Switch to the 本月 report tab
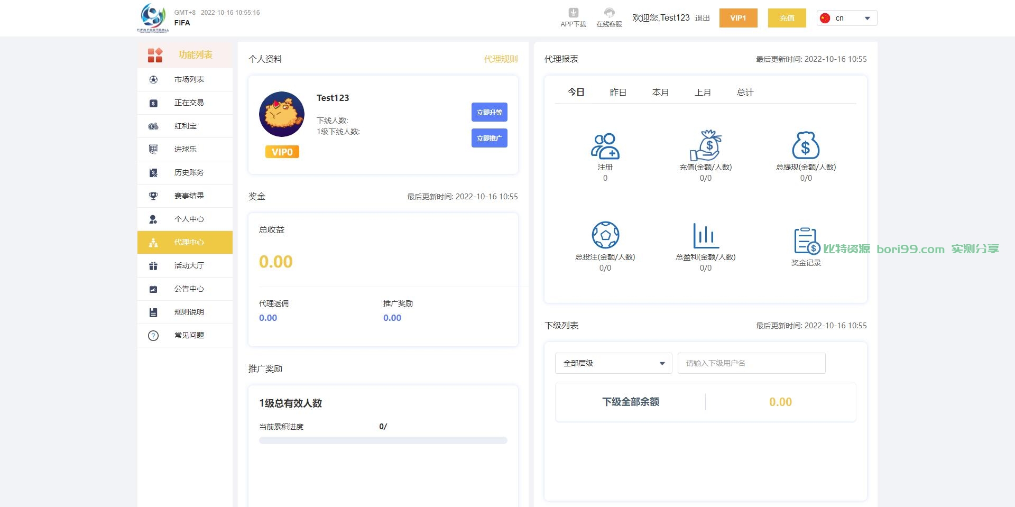This screenshot has height=507, width=1015. [660, 93]
